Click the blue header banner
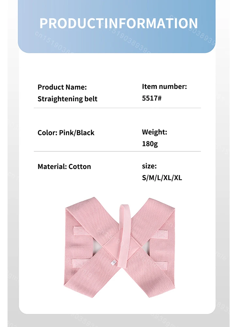 click(x=117, y=26)
